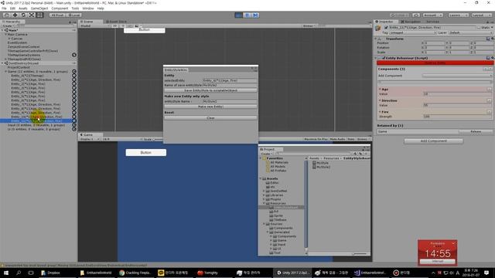Viewport: 495px width, 278px height.
Task: Open the File menu
Action: click(x=4, y=8)
